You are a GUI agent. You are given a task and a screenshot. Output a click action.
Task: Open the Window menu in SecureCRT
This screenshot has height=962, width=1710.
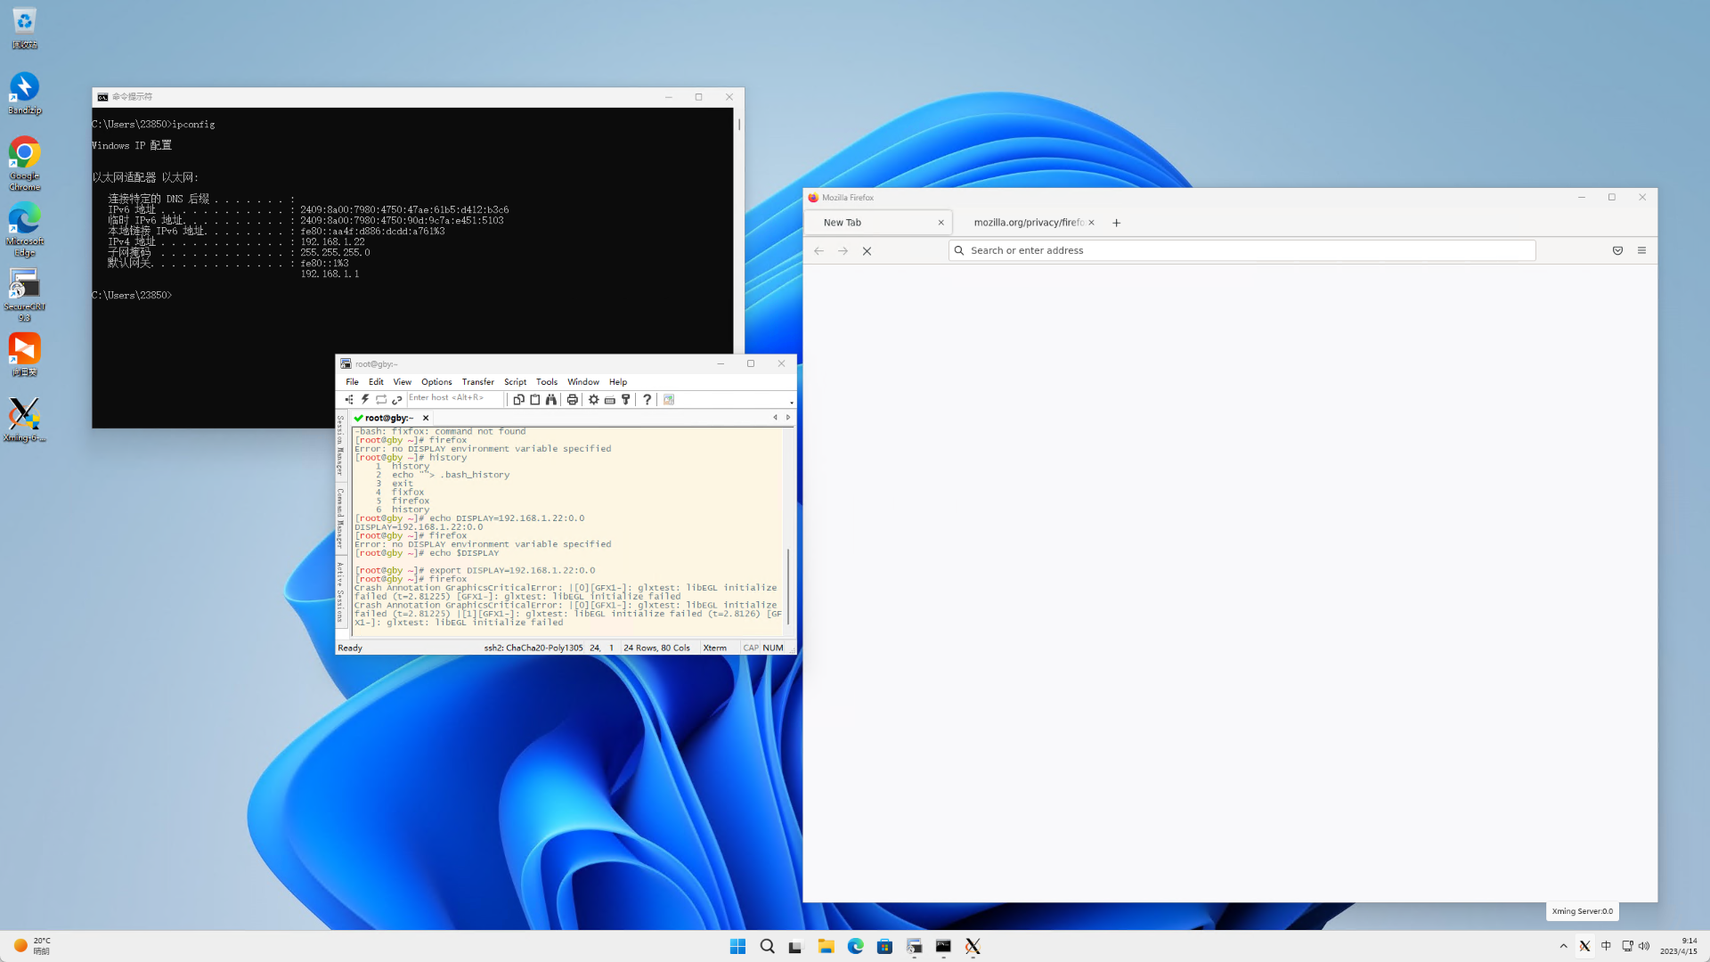pyautogui.click(x=583, y=381)
